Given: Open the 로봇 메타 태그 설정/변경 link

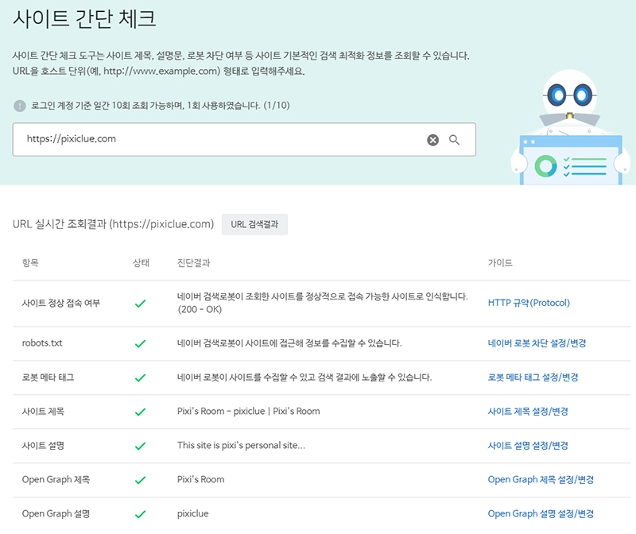Looking at the screenshot, I should (x=533, y=377).
